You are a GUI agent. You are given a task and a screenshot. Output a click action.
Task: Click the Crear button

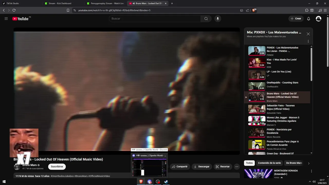296,18
